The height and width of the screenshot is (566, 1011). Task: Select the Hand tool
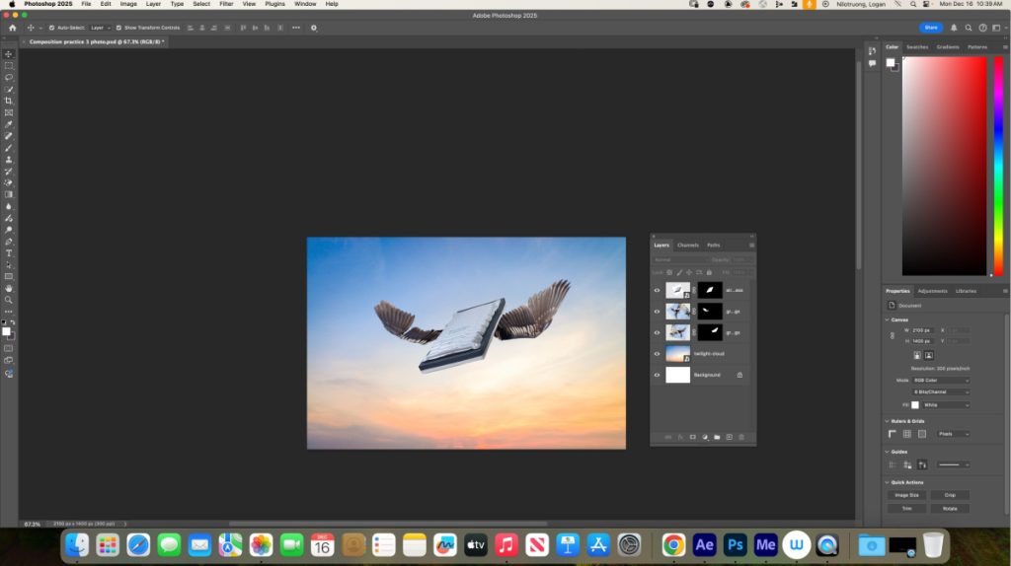[x=9, y=288]
